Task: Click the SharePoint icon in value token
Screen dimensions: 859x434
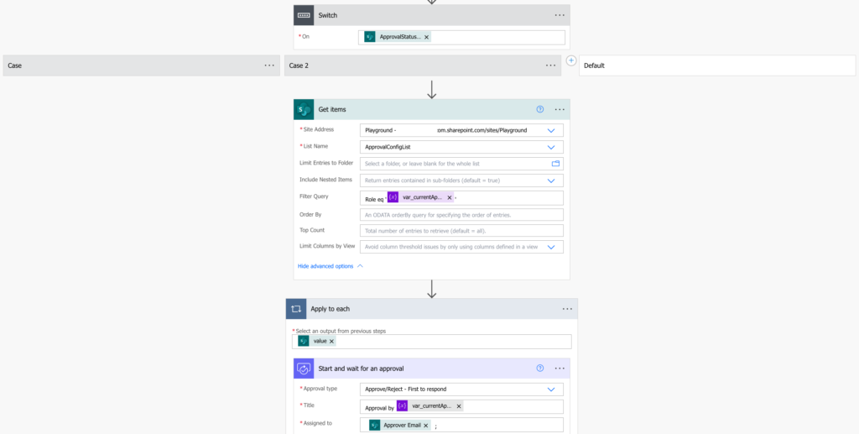Action: click(304, 341)
